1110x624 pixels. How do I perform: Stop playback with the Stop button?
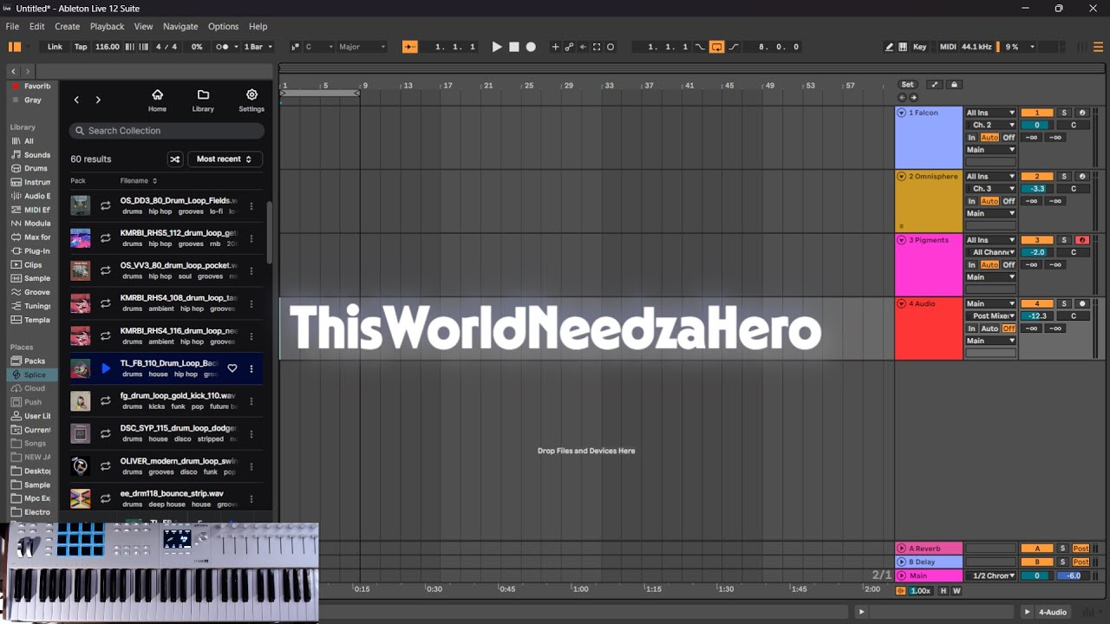click(514, 47)
